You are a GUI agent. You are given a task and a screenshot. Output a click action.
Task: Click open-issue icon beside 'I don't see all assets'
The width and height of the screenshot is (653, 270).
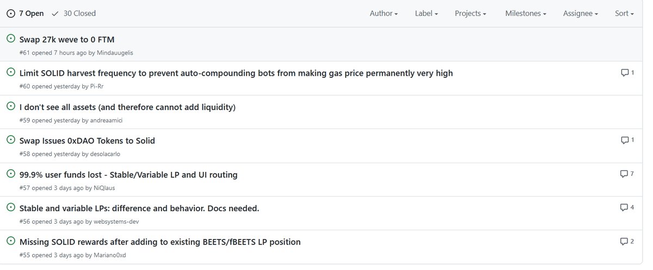10,106
